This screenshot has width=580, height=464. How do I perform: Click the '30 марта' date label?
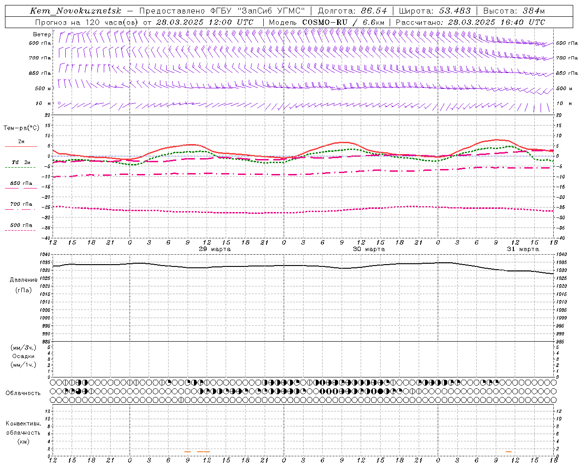click(369, 249)
